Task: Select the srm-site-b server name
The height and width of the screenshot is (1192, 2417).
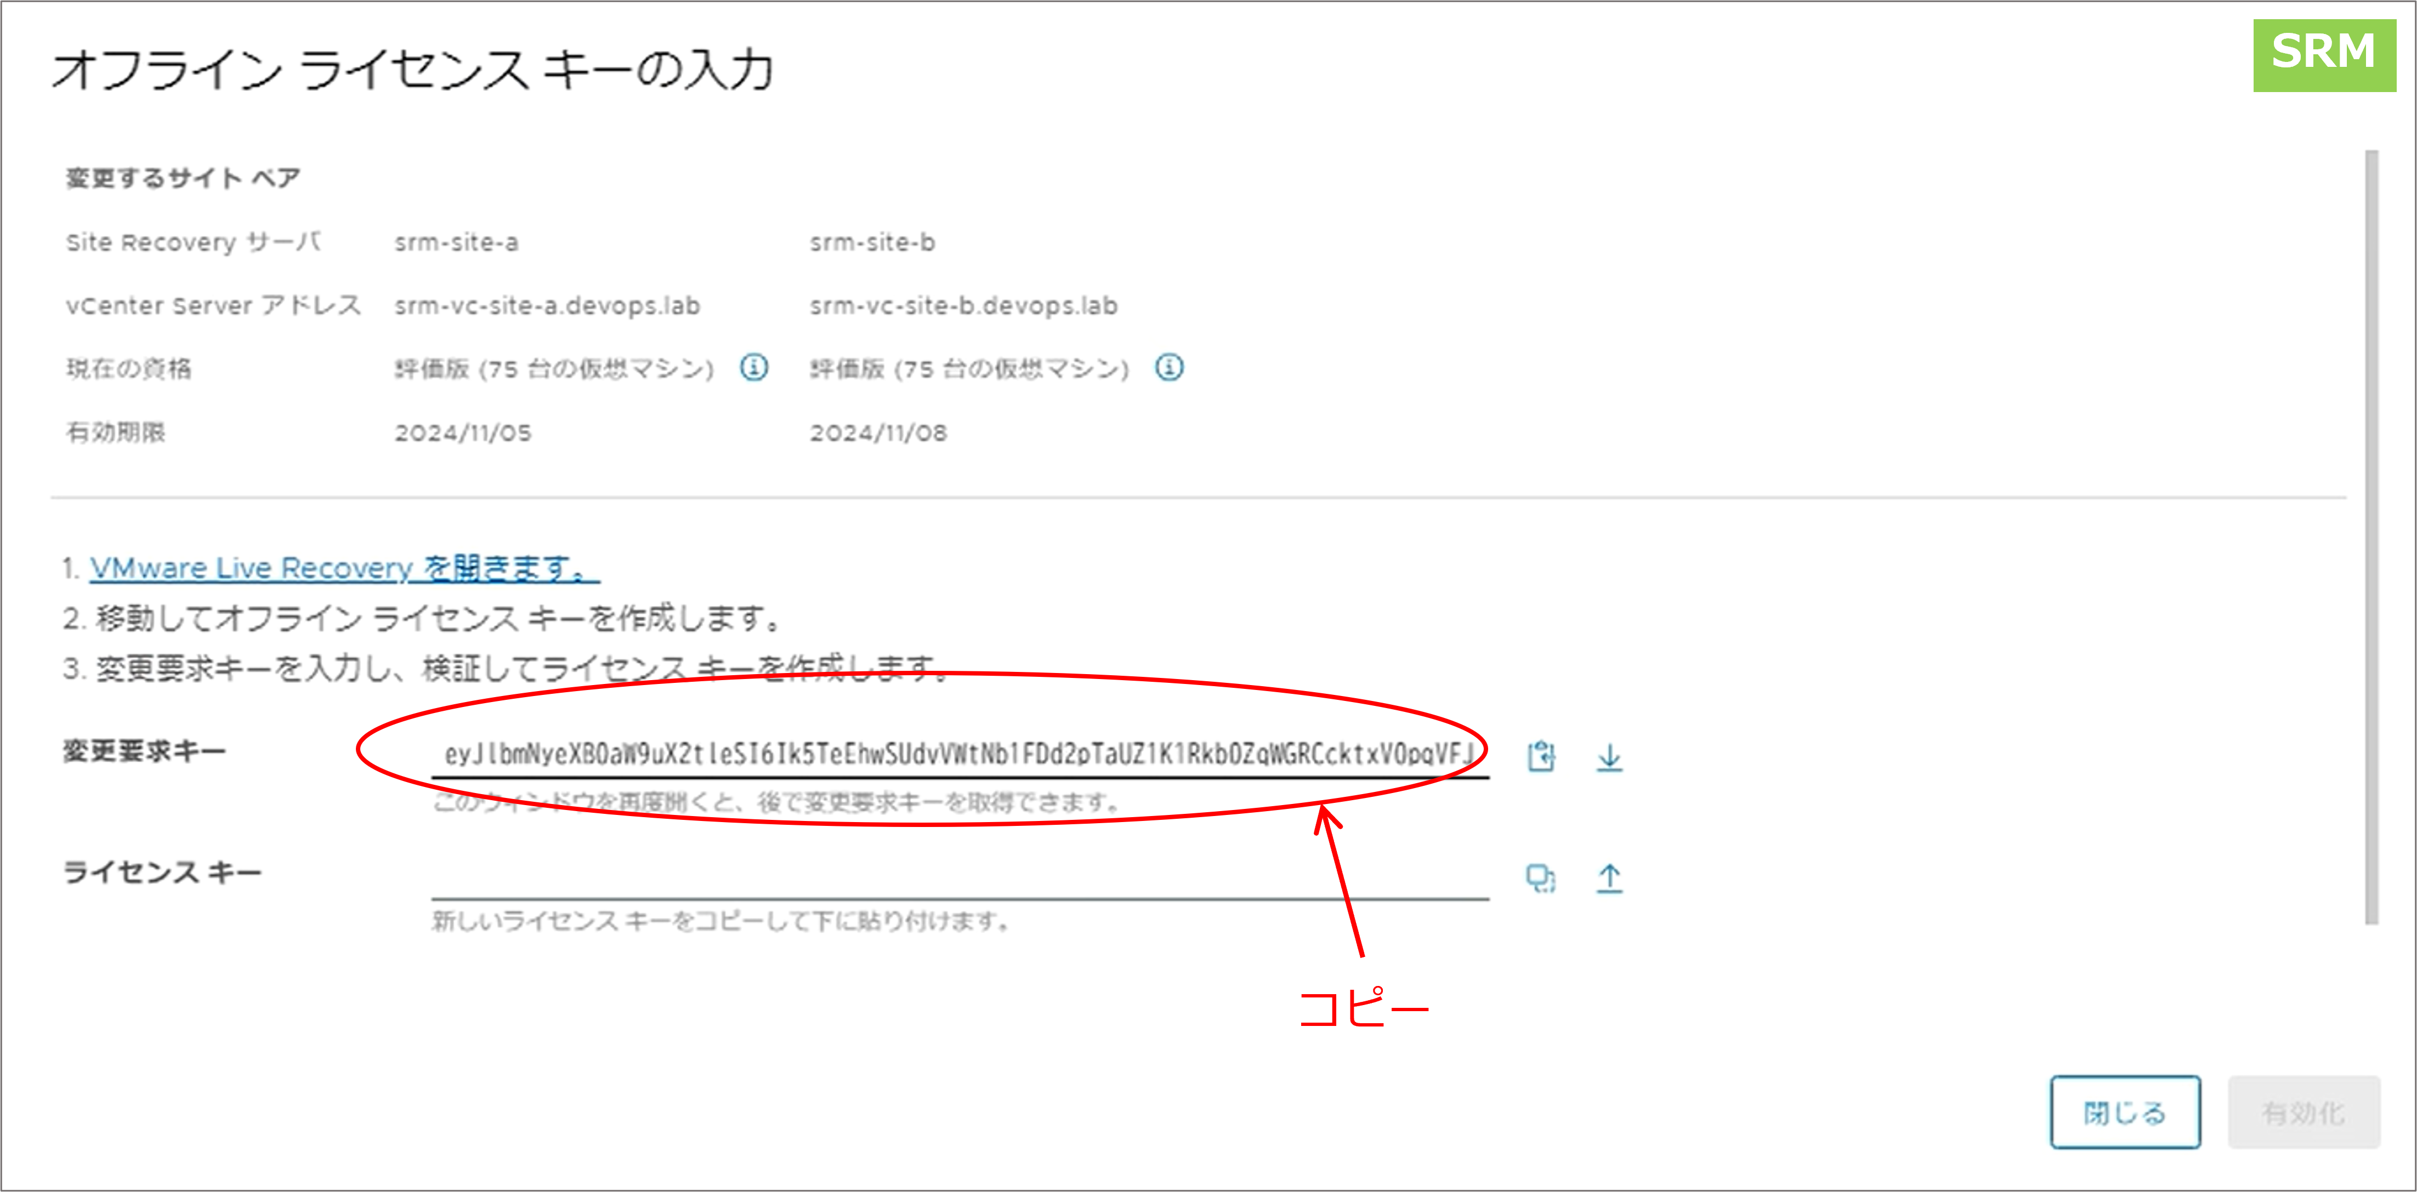Action: pos(872,242)
